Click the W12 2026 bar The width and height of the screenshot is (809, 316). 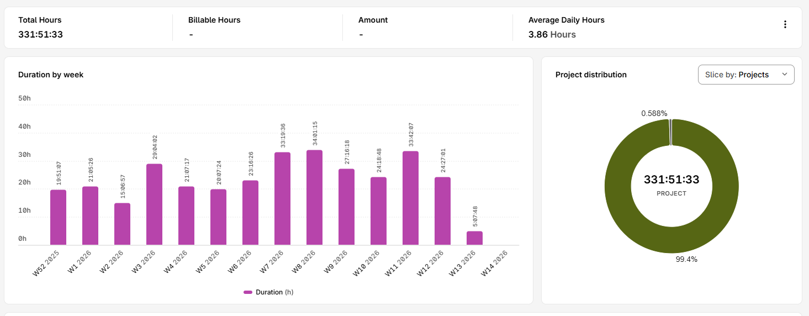(442, 211)
